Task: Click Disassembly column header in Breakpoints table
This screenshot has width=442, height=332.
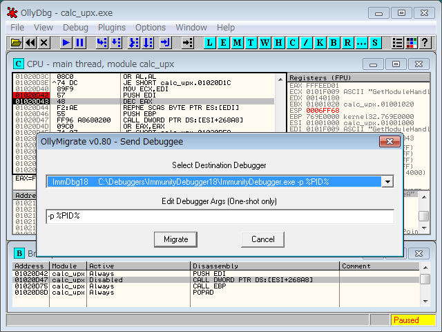Action: point(265,266)
